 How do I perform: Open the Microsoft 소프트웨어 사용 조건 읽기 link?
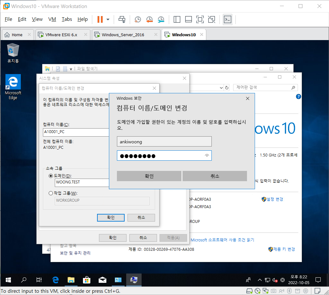pyautogui.click(x=222, y=240)
